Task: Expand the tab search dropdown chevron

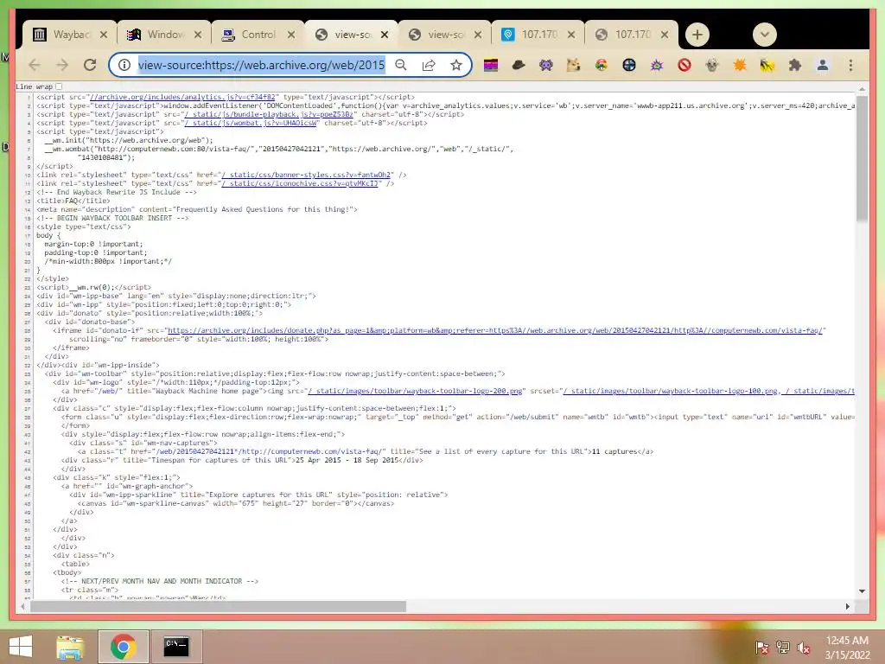Action: point(765,35)
